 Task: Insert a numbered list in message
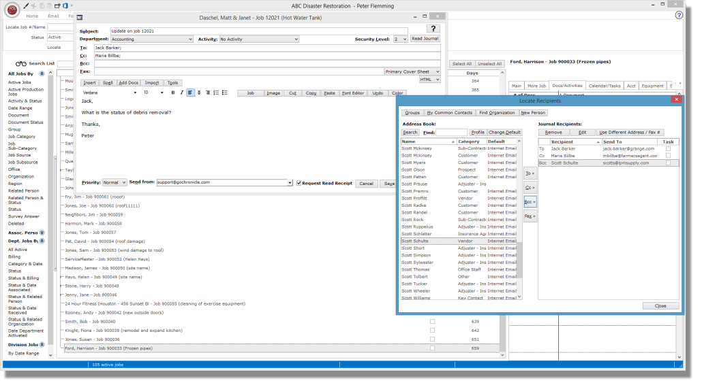[216, 93]
